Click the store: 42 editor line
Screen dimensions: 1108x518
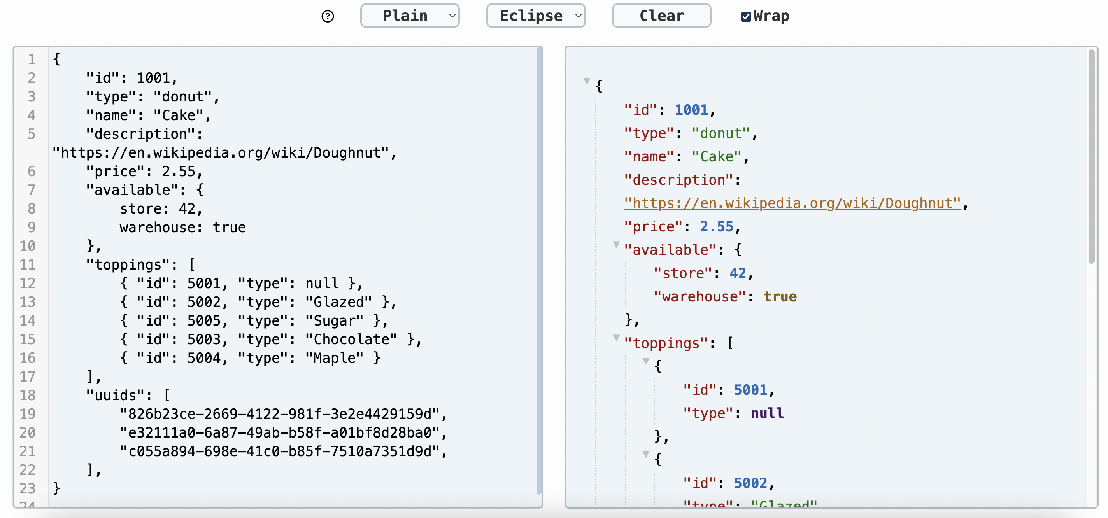(161, 209)
